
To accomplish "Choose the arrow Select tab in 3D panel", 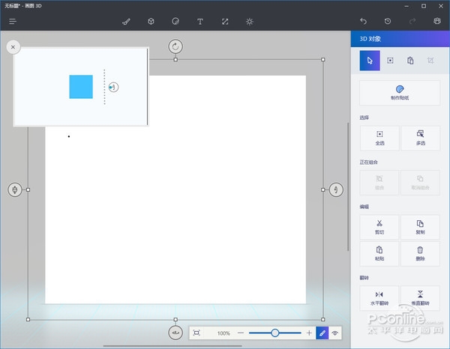I will [x=370, y=61].
